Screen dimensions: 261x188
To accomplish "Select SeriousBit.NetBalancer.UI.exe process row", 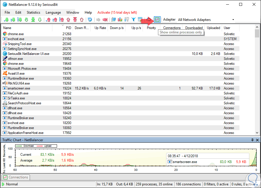I will 121,54.
